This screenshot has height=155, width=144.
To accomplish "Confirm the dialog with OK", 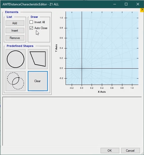I will (x=110, y=151).
